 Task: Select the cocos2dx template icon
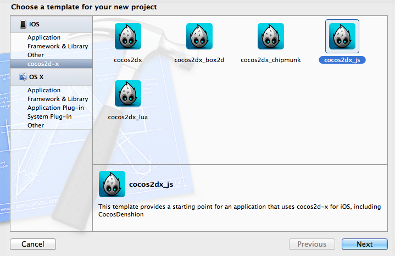click(128, 36)
